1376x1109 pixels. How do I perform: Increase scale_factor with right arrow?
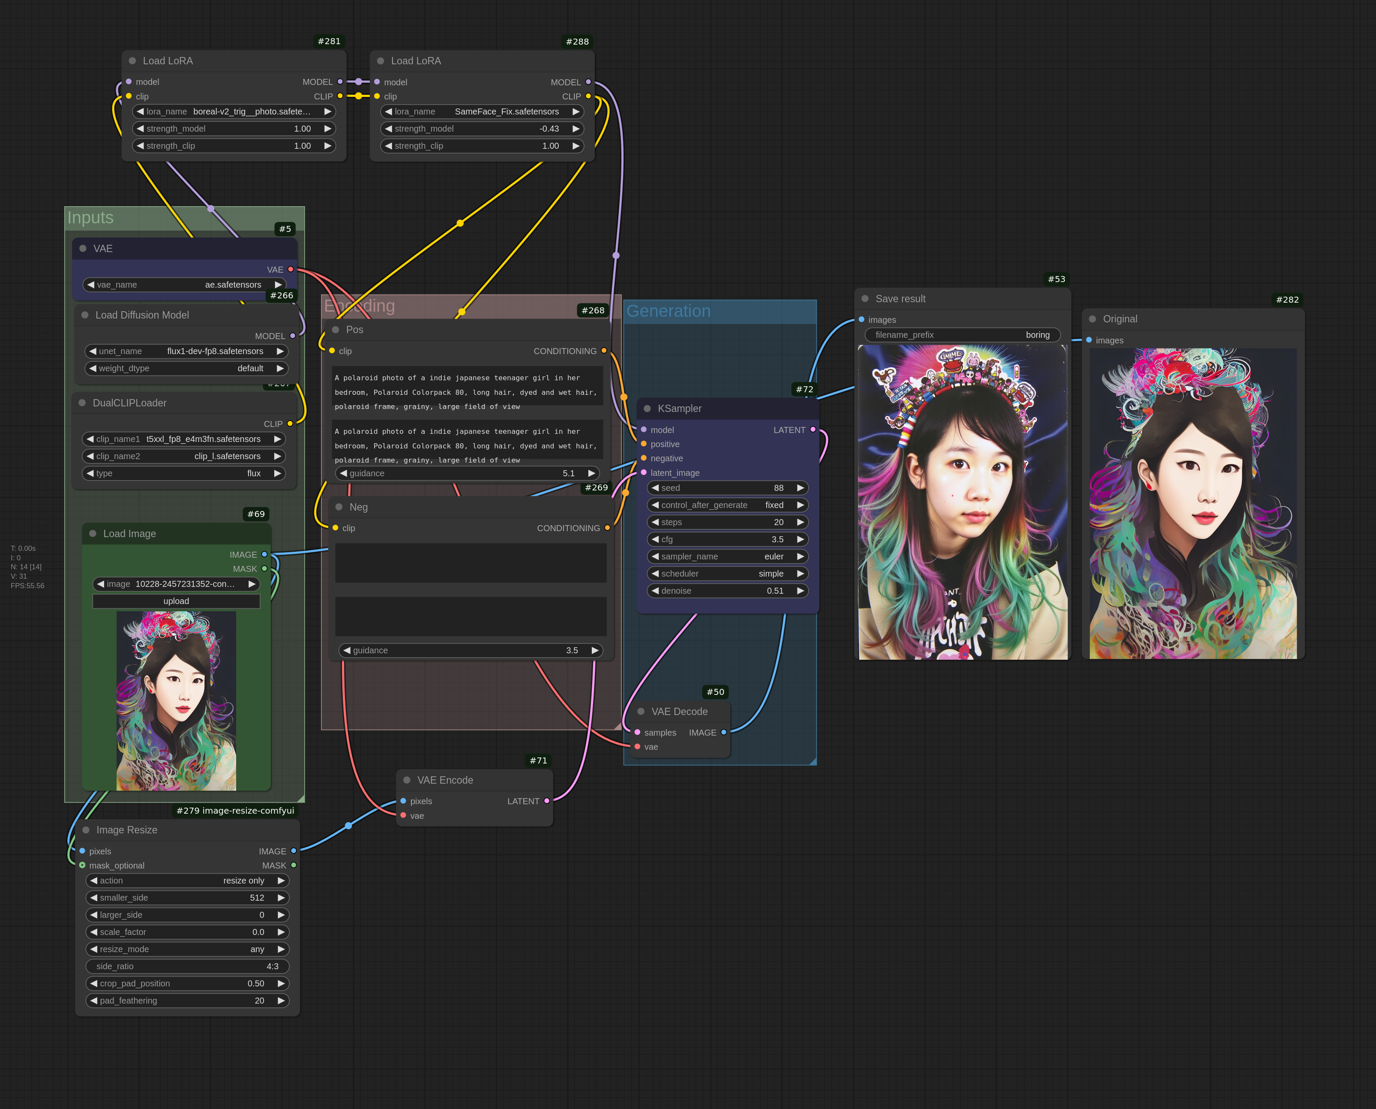click(x=281, y=932)
